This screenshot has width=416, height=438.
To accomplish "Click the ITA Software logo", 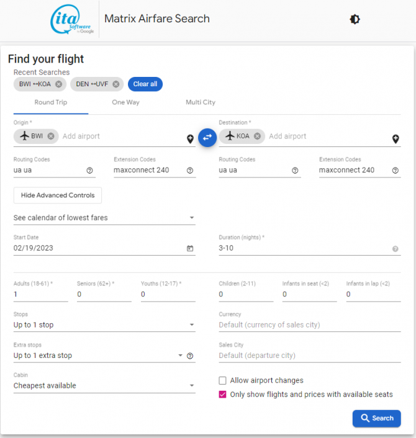I will (72, 19).
